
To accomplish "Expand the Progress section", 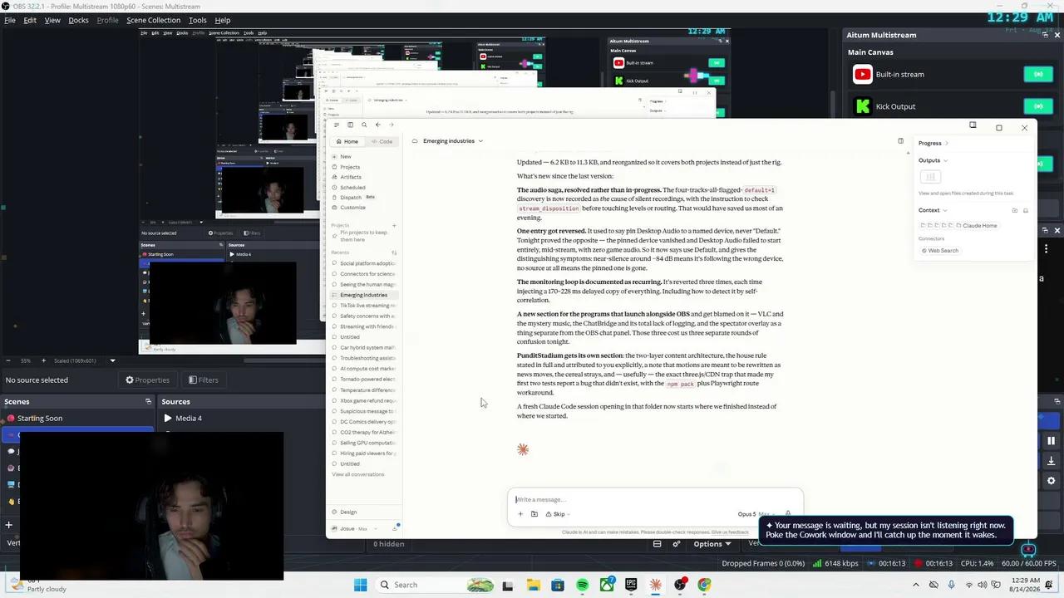I will click(x=933, y=143).
